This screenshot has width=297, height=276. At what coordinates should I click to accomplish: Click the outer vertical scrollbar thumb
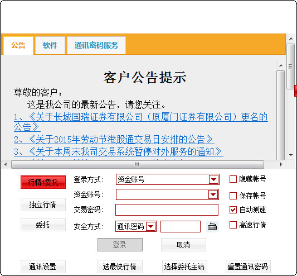coord(290,66)
